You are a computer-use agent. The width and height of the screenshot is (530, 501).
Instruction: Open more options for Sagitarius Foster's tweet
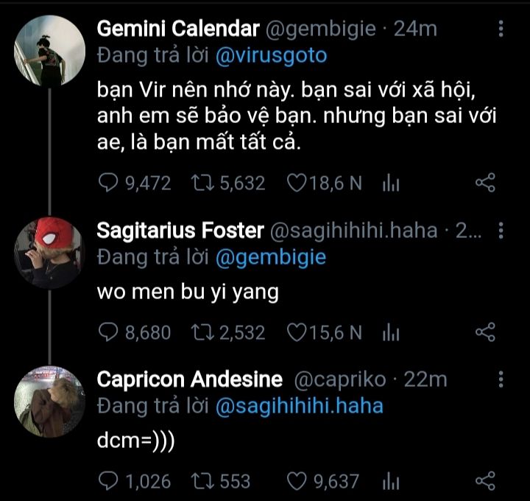point(501,231)
